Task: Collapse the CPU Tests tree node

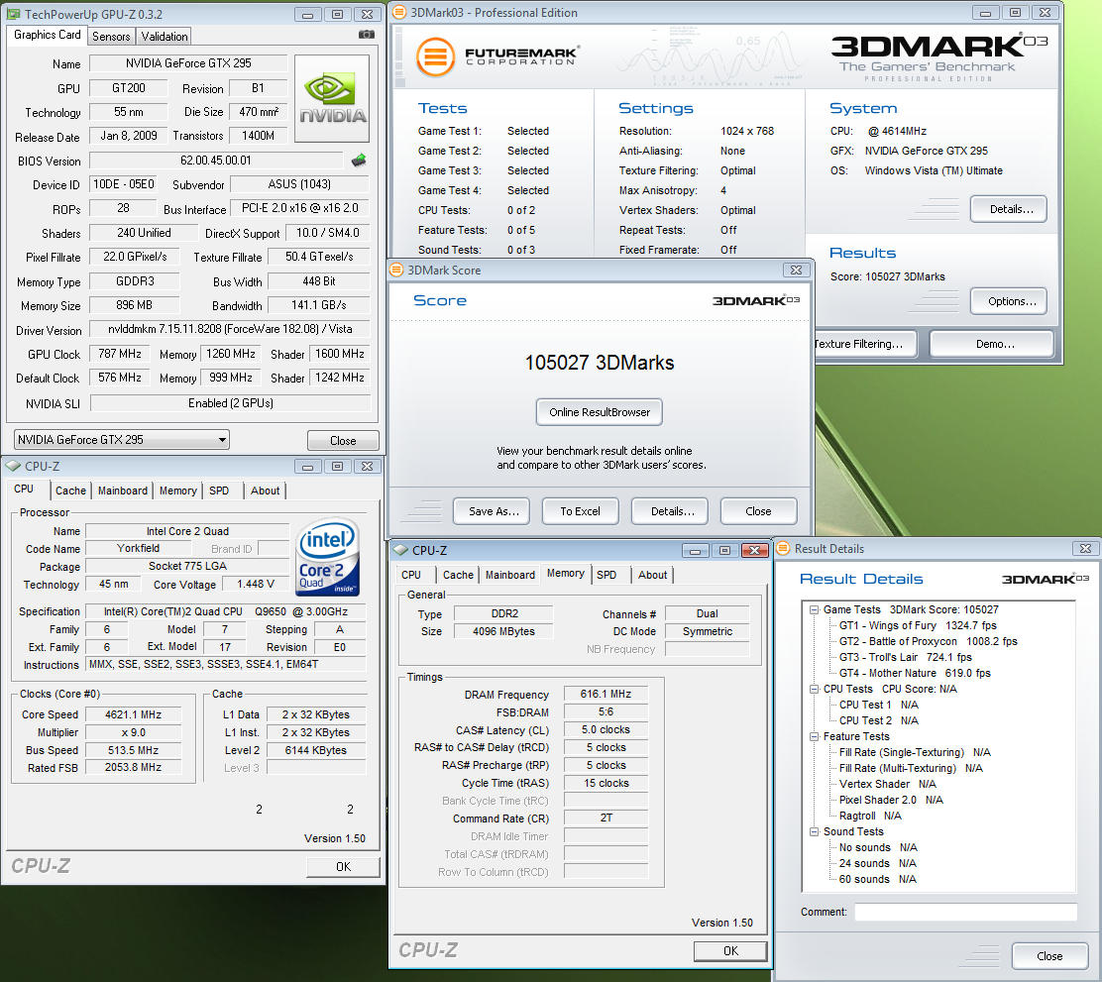Action: point(814,690)
